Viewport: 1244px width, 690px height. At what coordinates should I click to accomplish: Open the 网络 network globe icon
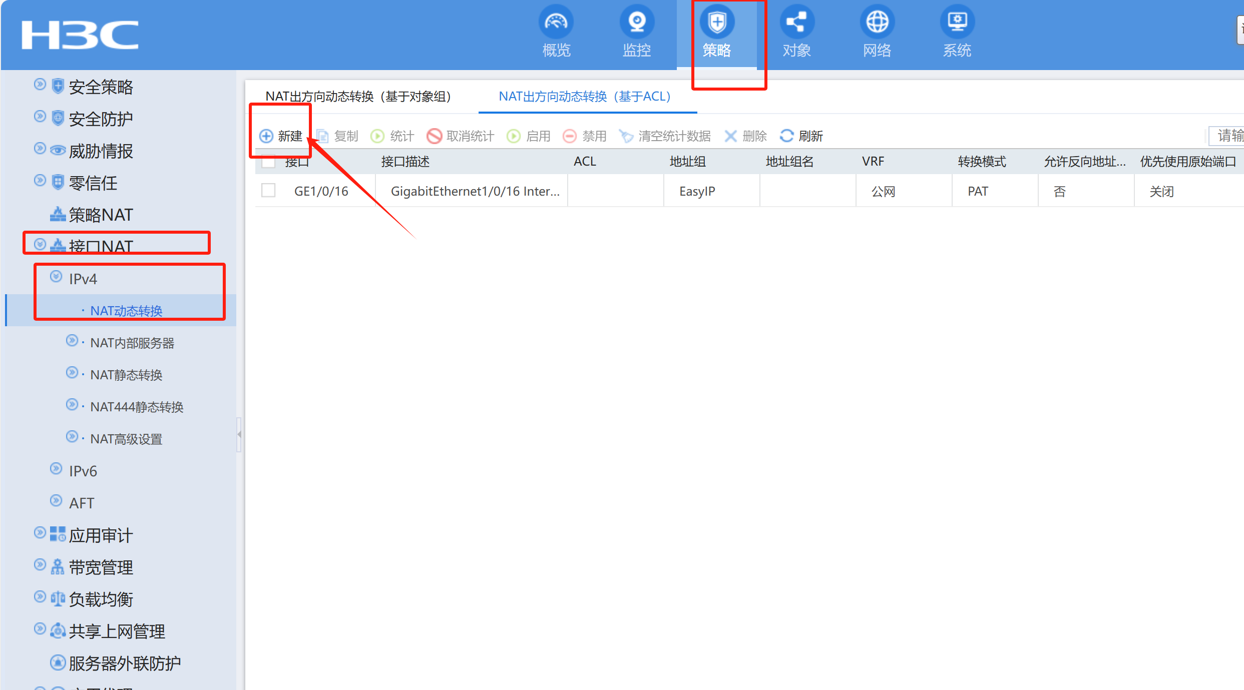877,22
